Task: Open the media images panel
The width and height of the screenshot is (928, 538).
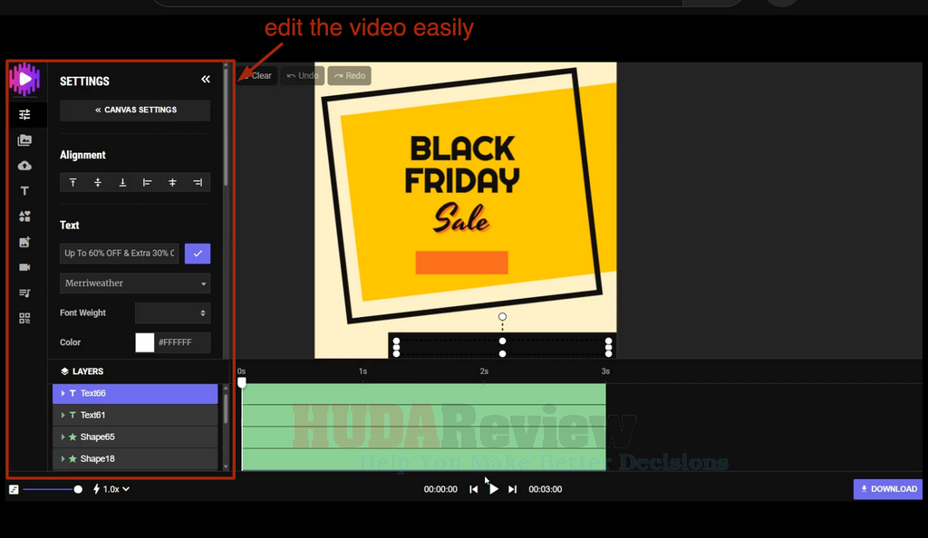Action: [24, 139]
